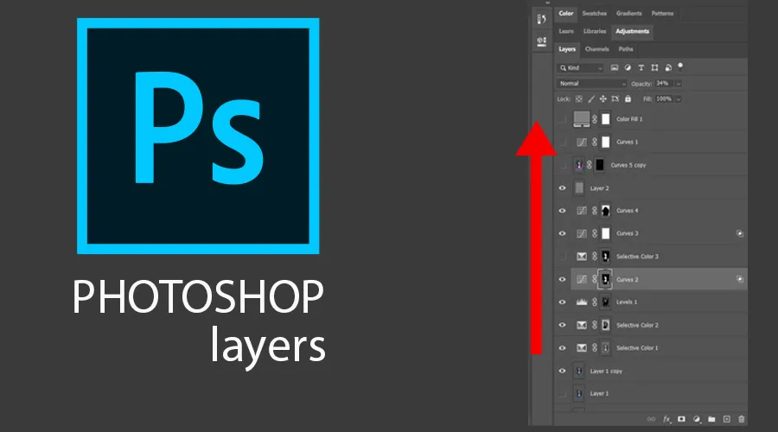Click the Opacity 34% value field
Screen dimensions: 778x432
(x=664, y=83)
